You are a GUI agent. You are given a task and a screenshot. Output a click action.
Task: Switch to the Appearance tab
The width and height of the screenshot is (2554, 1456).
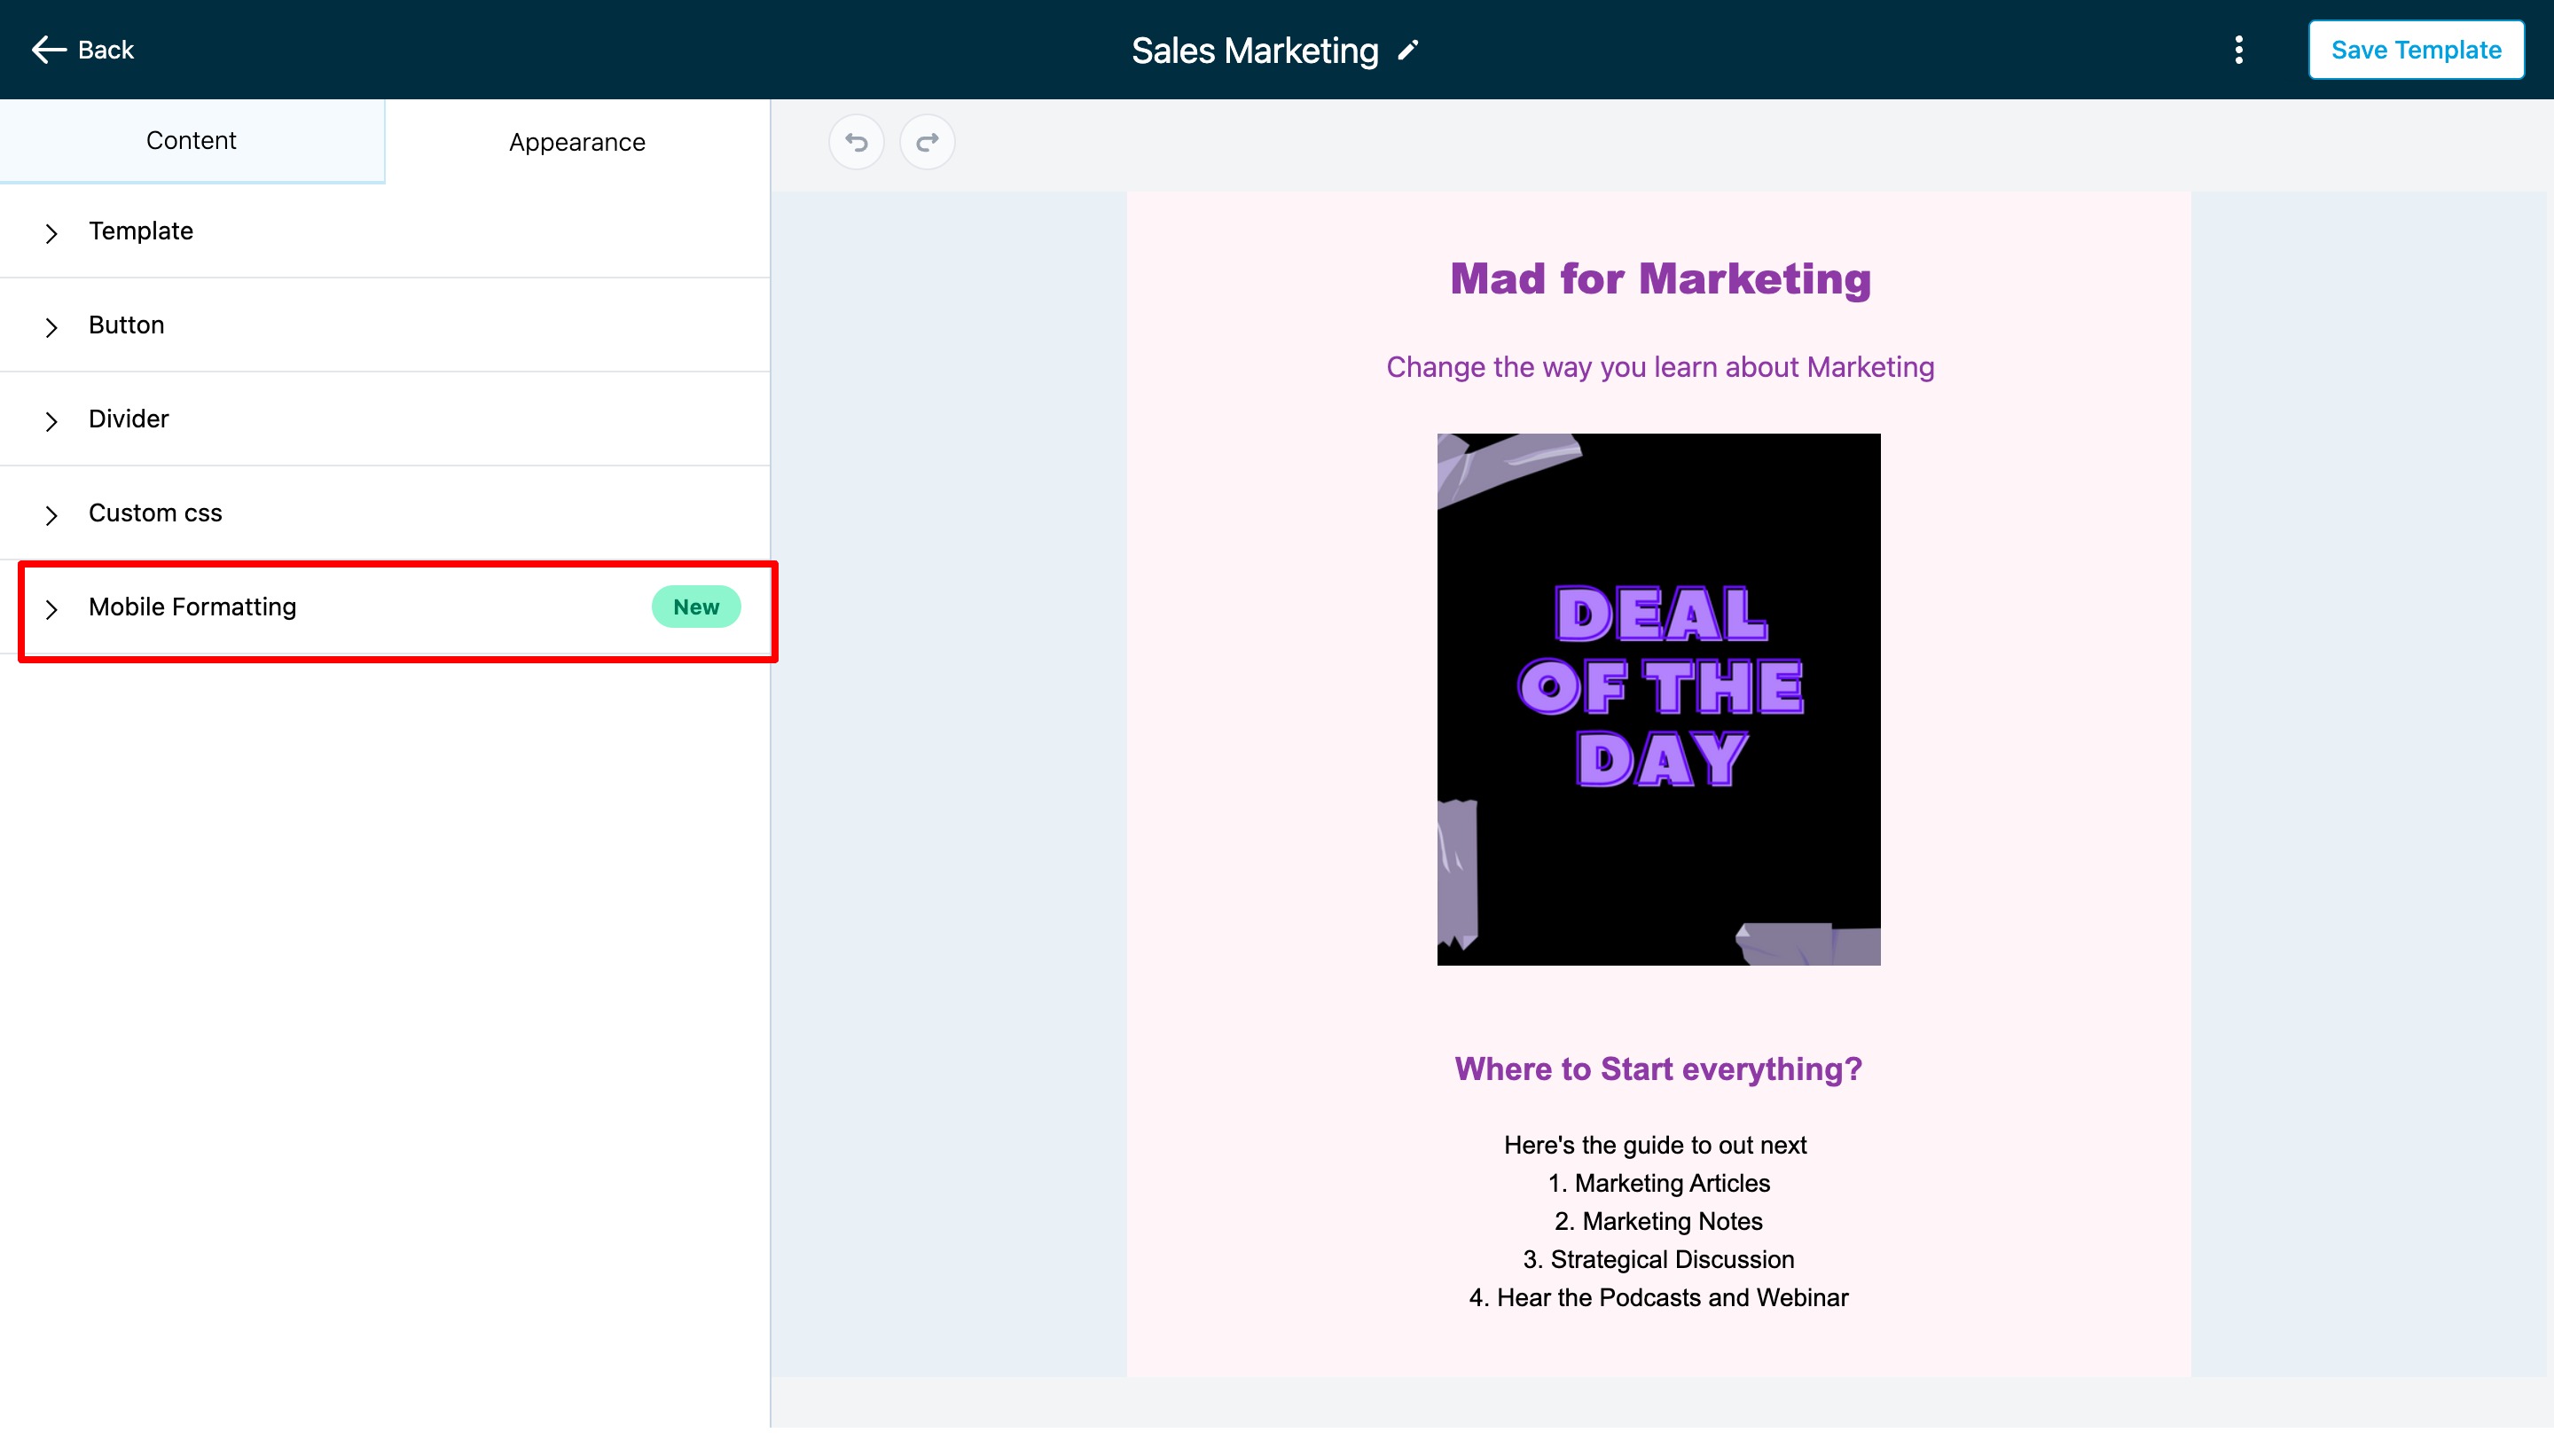pos(577,142)
